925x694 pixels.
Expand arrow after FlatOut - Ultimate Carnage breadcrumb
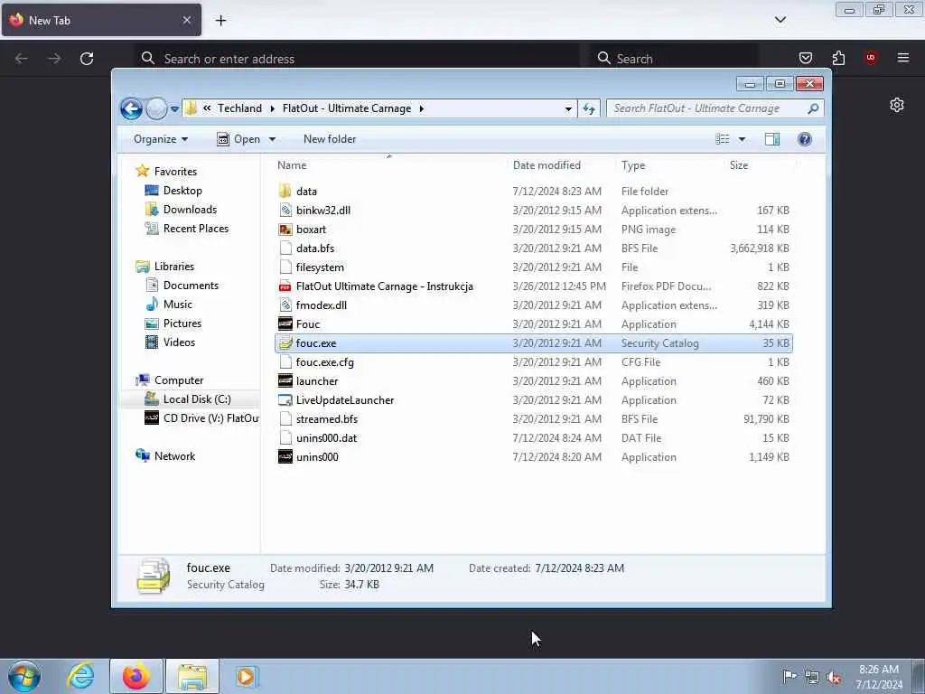click(x=422, y=108)
